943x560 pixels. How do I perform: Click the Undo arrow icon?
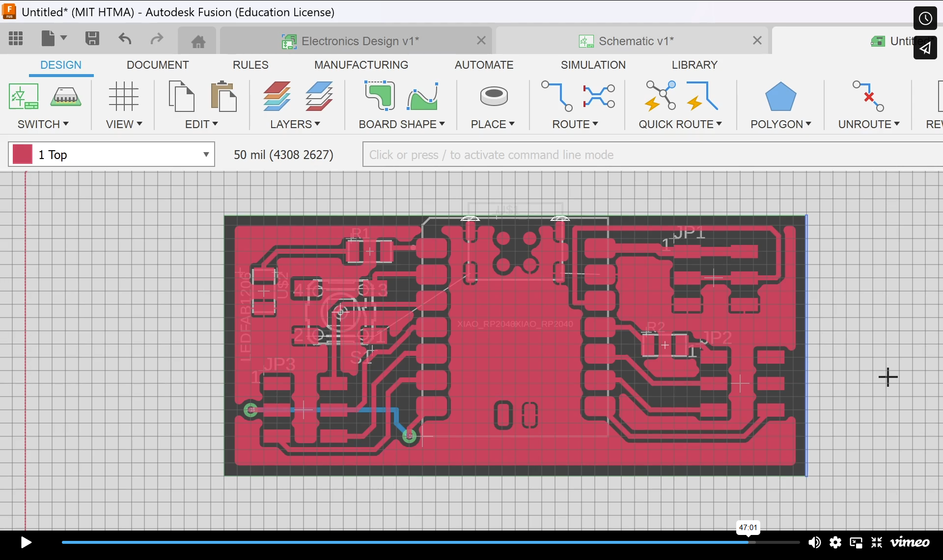[x=125, y=39]
